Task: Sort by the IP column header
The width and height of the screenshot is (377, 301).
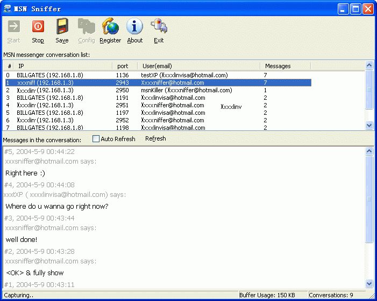Action: point(63,65)
